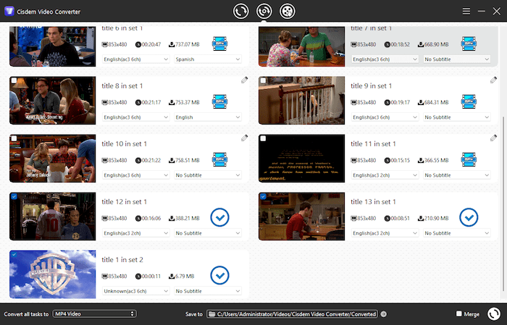Viewport: 507px width, 325px height.
Task: Click MP4 format icon for title 9
Action: [469, 102]
